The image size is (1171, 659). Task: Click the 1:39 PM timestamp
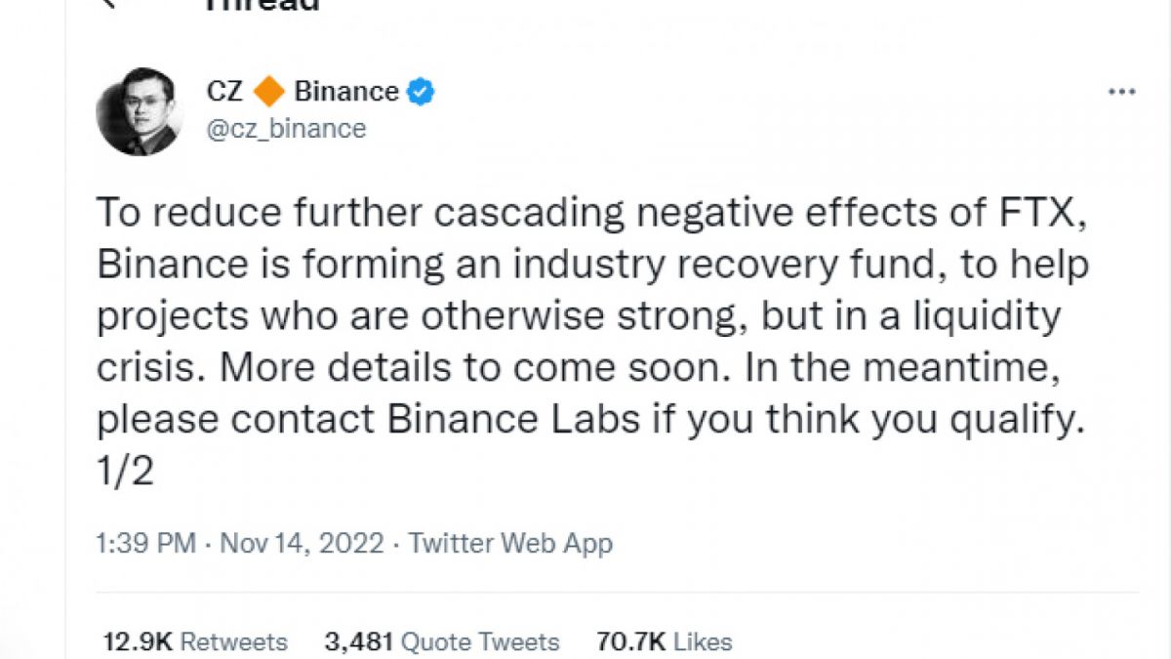[145, 543]
